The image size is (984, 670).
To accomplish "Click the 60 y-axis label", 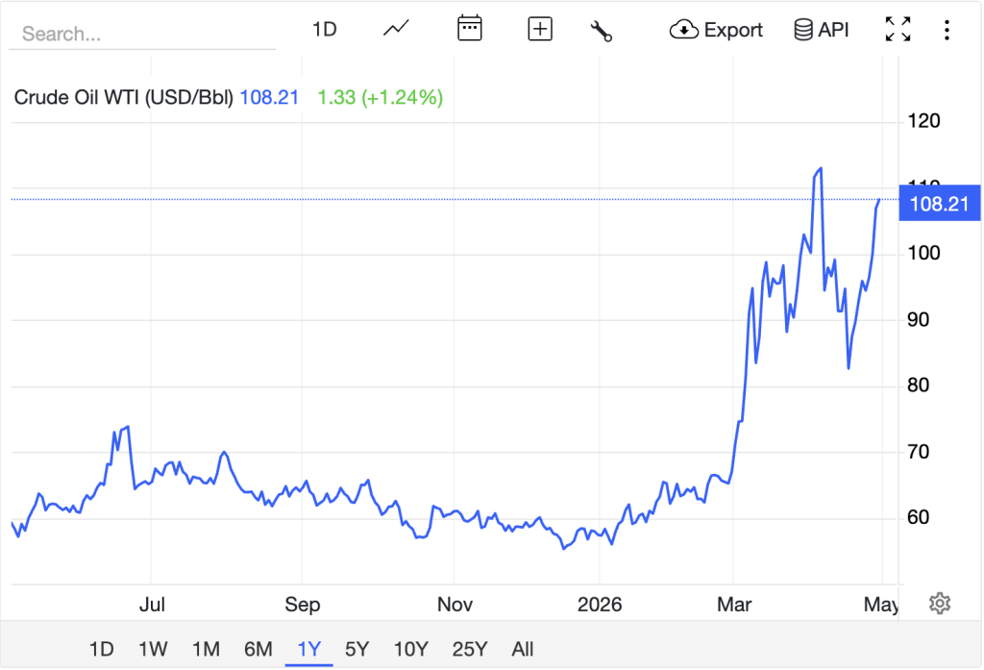I will 918,517.
